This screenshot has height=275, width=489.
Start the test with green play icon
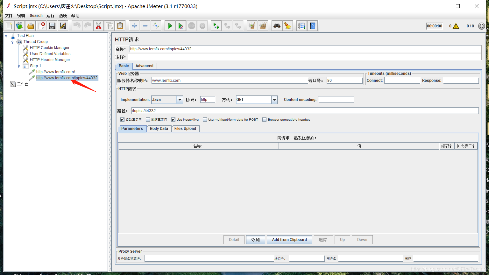point(170,26)
